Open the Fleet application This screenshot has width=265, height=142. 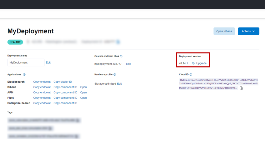[x=83, y=98]
